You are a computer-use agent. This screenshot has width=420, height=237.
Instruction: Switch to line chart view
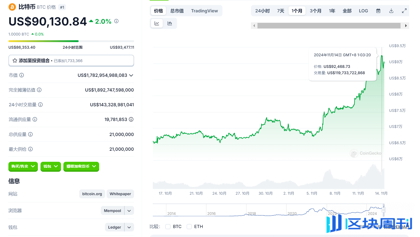pos(157,23)
